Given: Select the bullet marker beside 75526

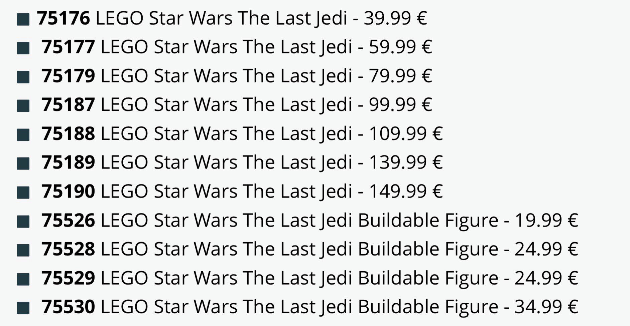Looking at the screenshot, I should click(x=23, y=221).
